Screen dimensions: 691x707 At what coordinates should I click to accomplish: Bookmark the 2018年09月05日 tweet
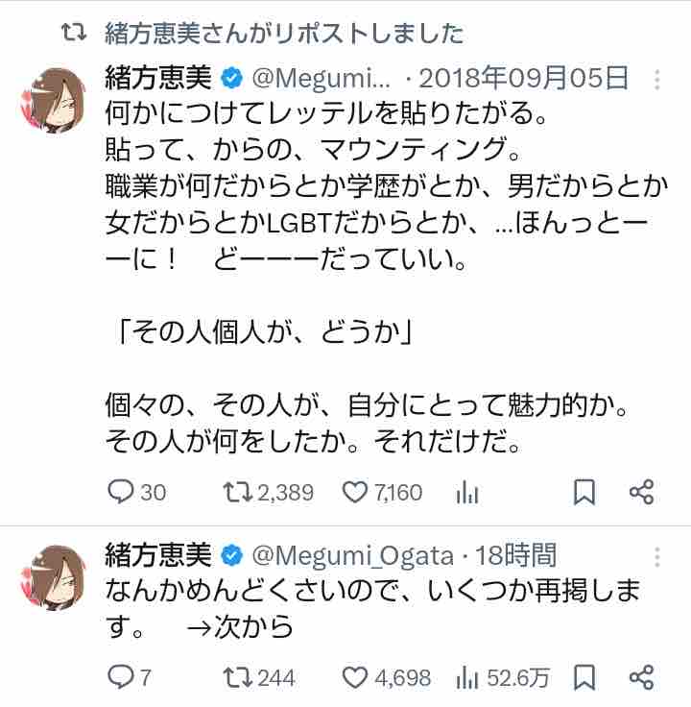584,493
